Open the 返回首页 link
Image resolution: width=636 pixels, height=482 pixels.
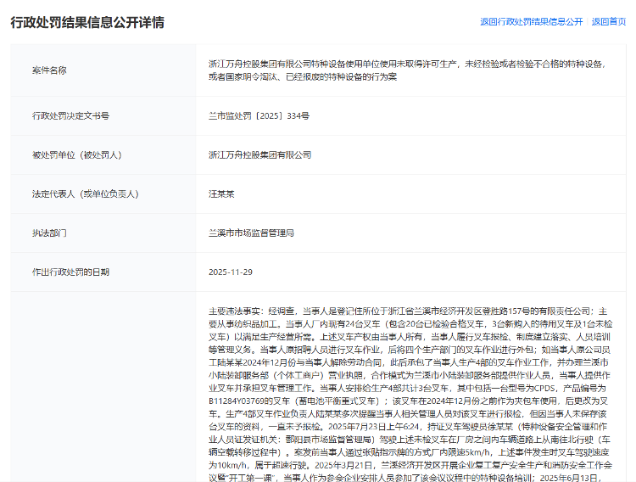pos(608,21)
